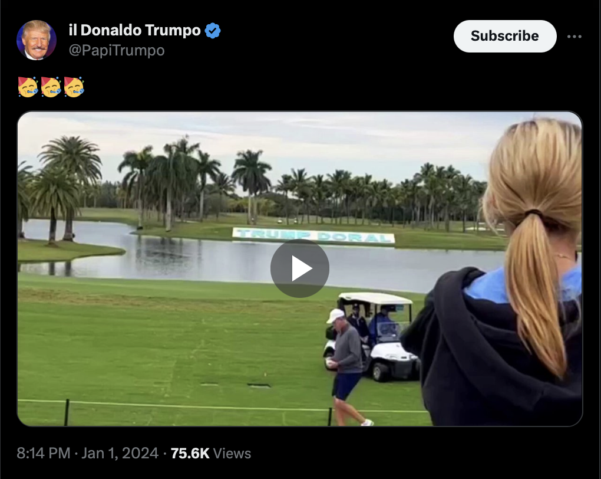
Task: Click the Trump Doral sign in video
Action: point(313,235)
